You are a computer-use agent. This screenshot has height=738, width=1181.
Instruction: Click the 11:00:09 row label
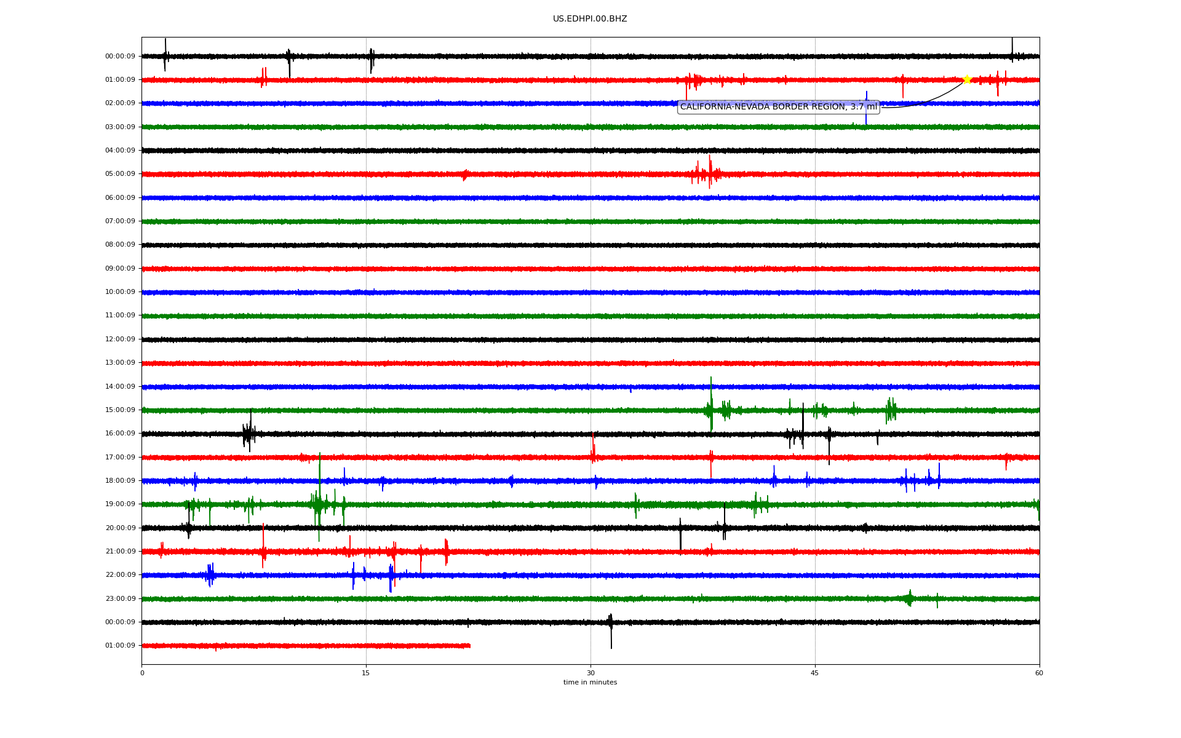coord(120,315)
